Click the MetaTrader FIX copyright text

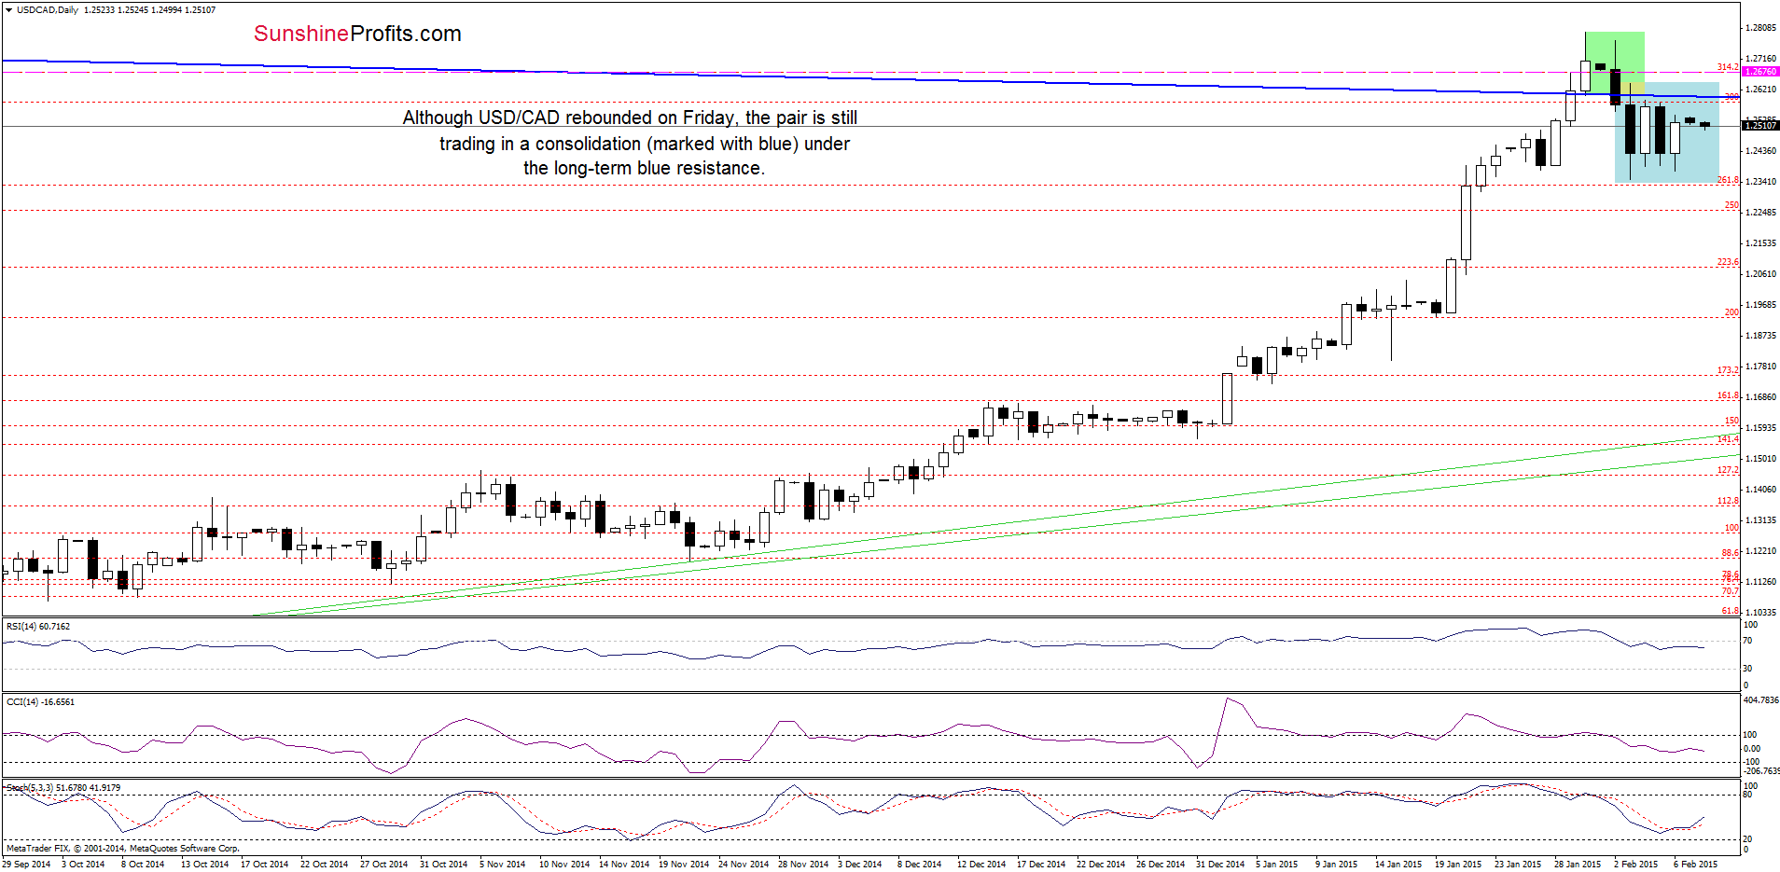point(123,849)
